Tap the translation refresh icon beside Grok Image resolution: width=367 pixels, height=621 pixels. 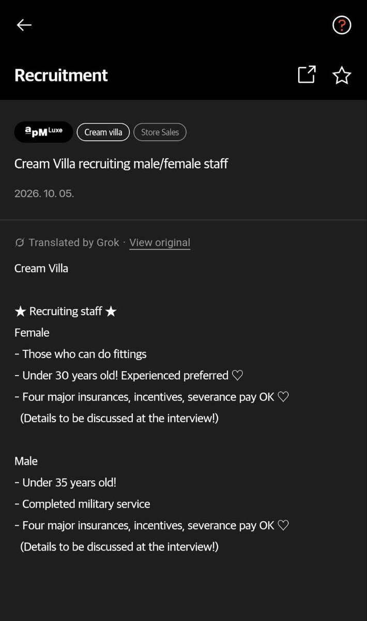coord(20,242)
